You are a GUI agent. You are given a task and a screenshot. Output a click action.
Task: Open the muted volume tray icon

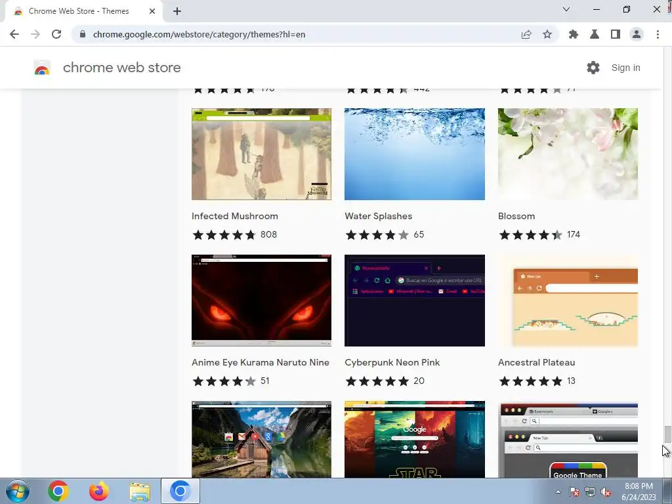pyautogui.click(x=606, y=492)
